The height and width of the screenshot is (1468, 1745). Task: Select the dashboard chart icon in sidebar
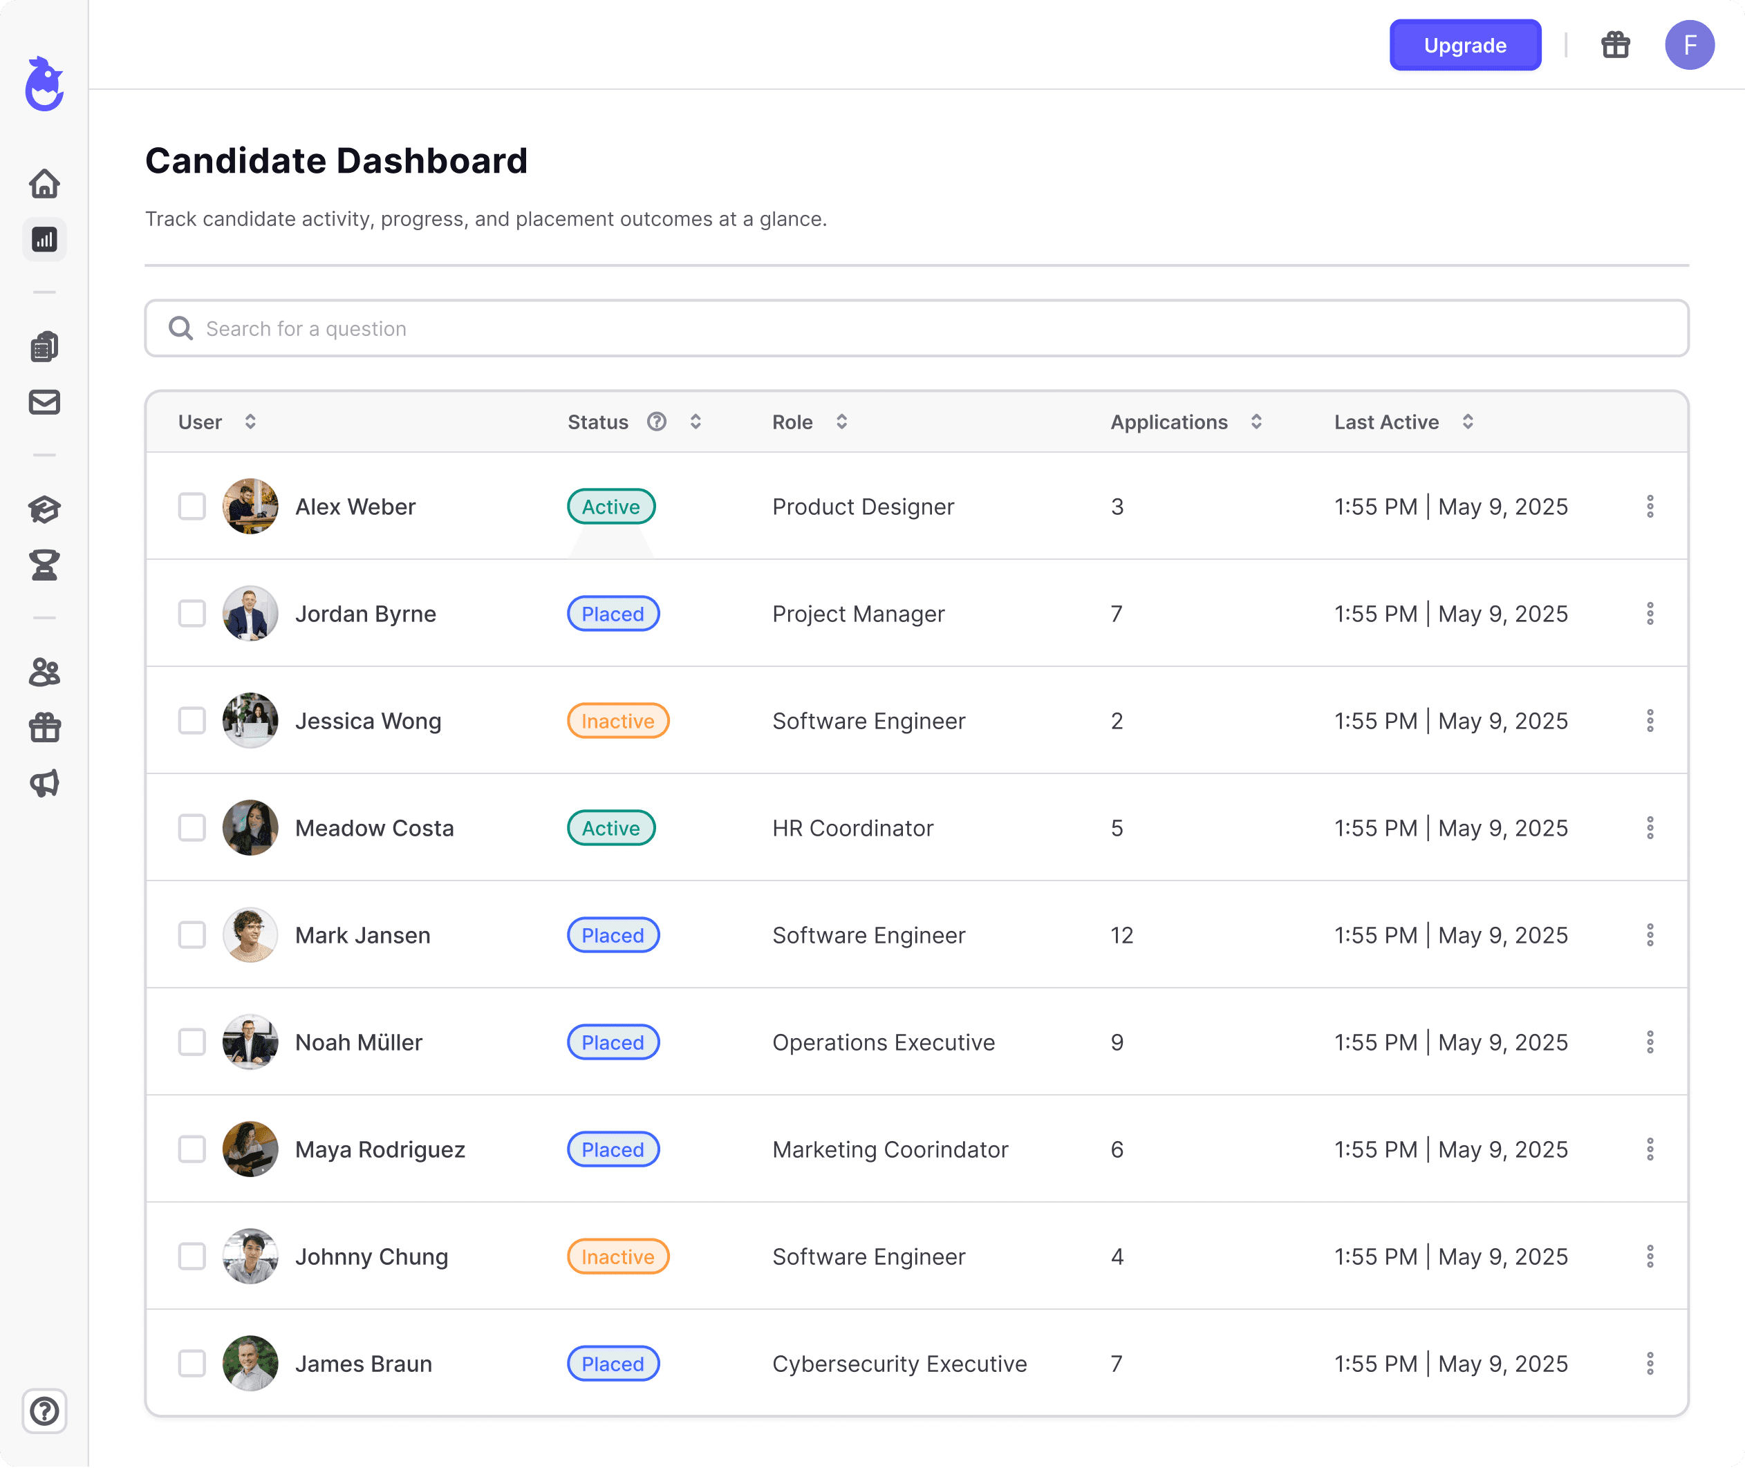pyautogui.click(x=44, y=240)
